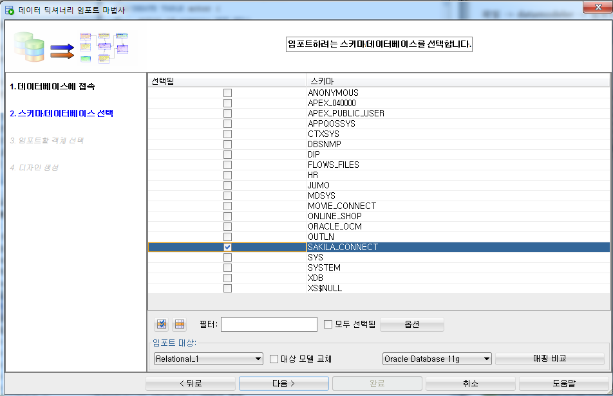The width and height of the screenshot is (613, 396).
Task: Select the OUTLN schema name
Action: pos(321,237)
